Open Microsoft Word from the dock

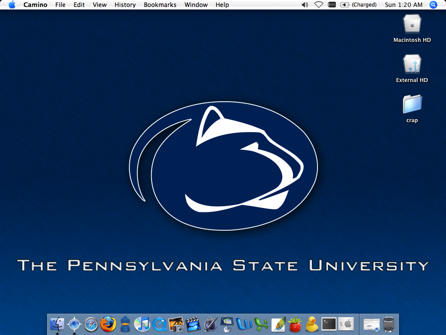pyautogui.click(x=244, y=324)
